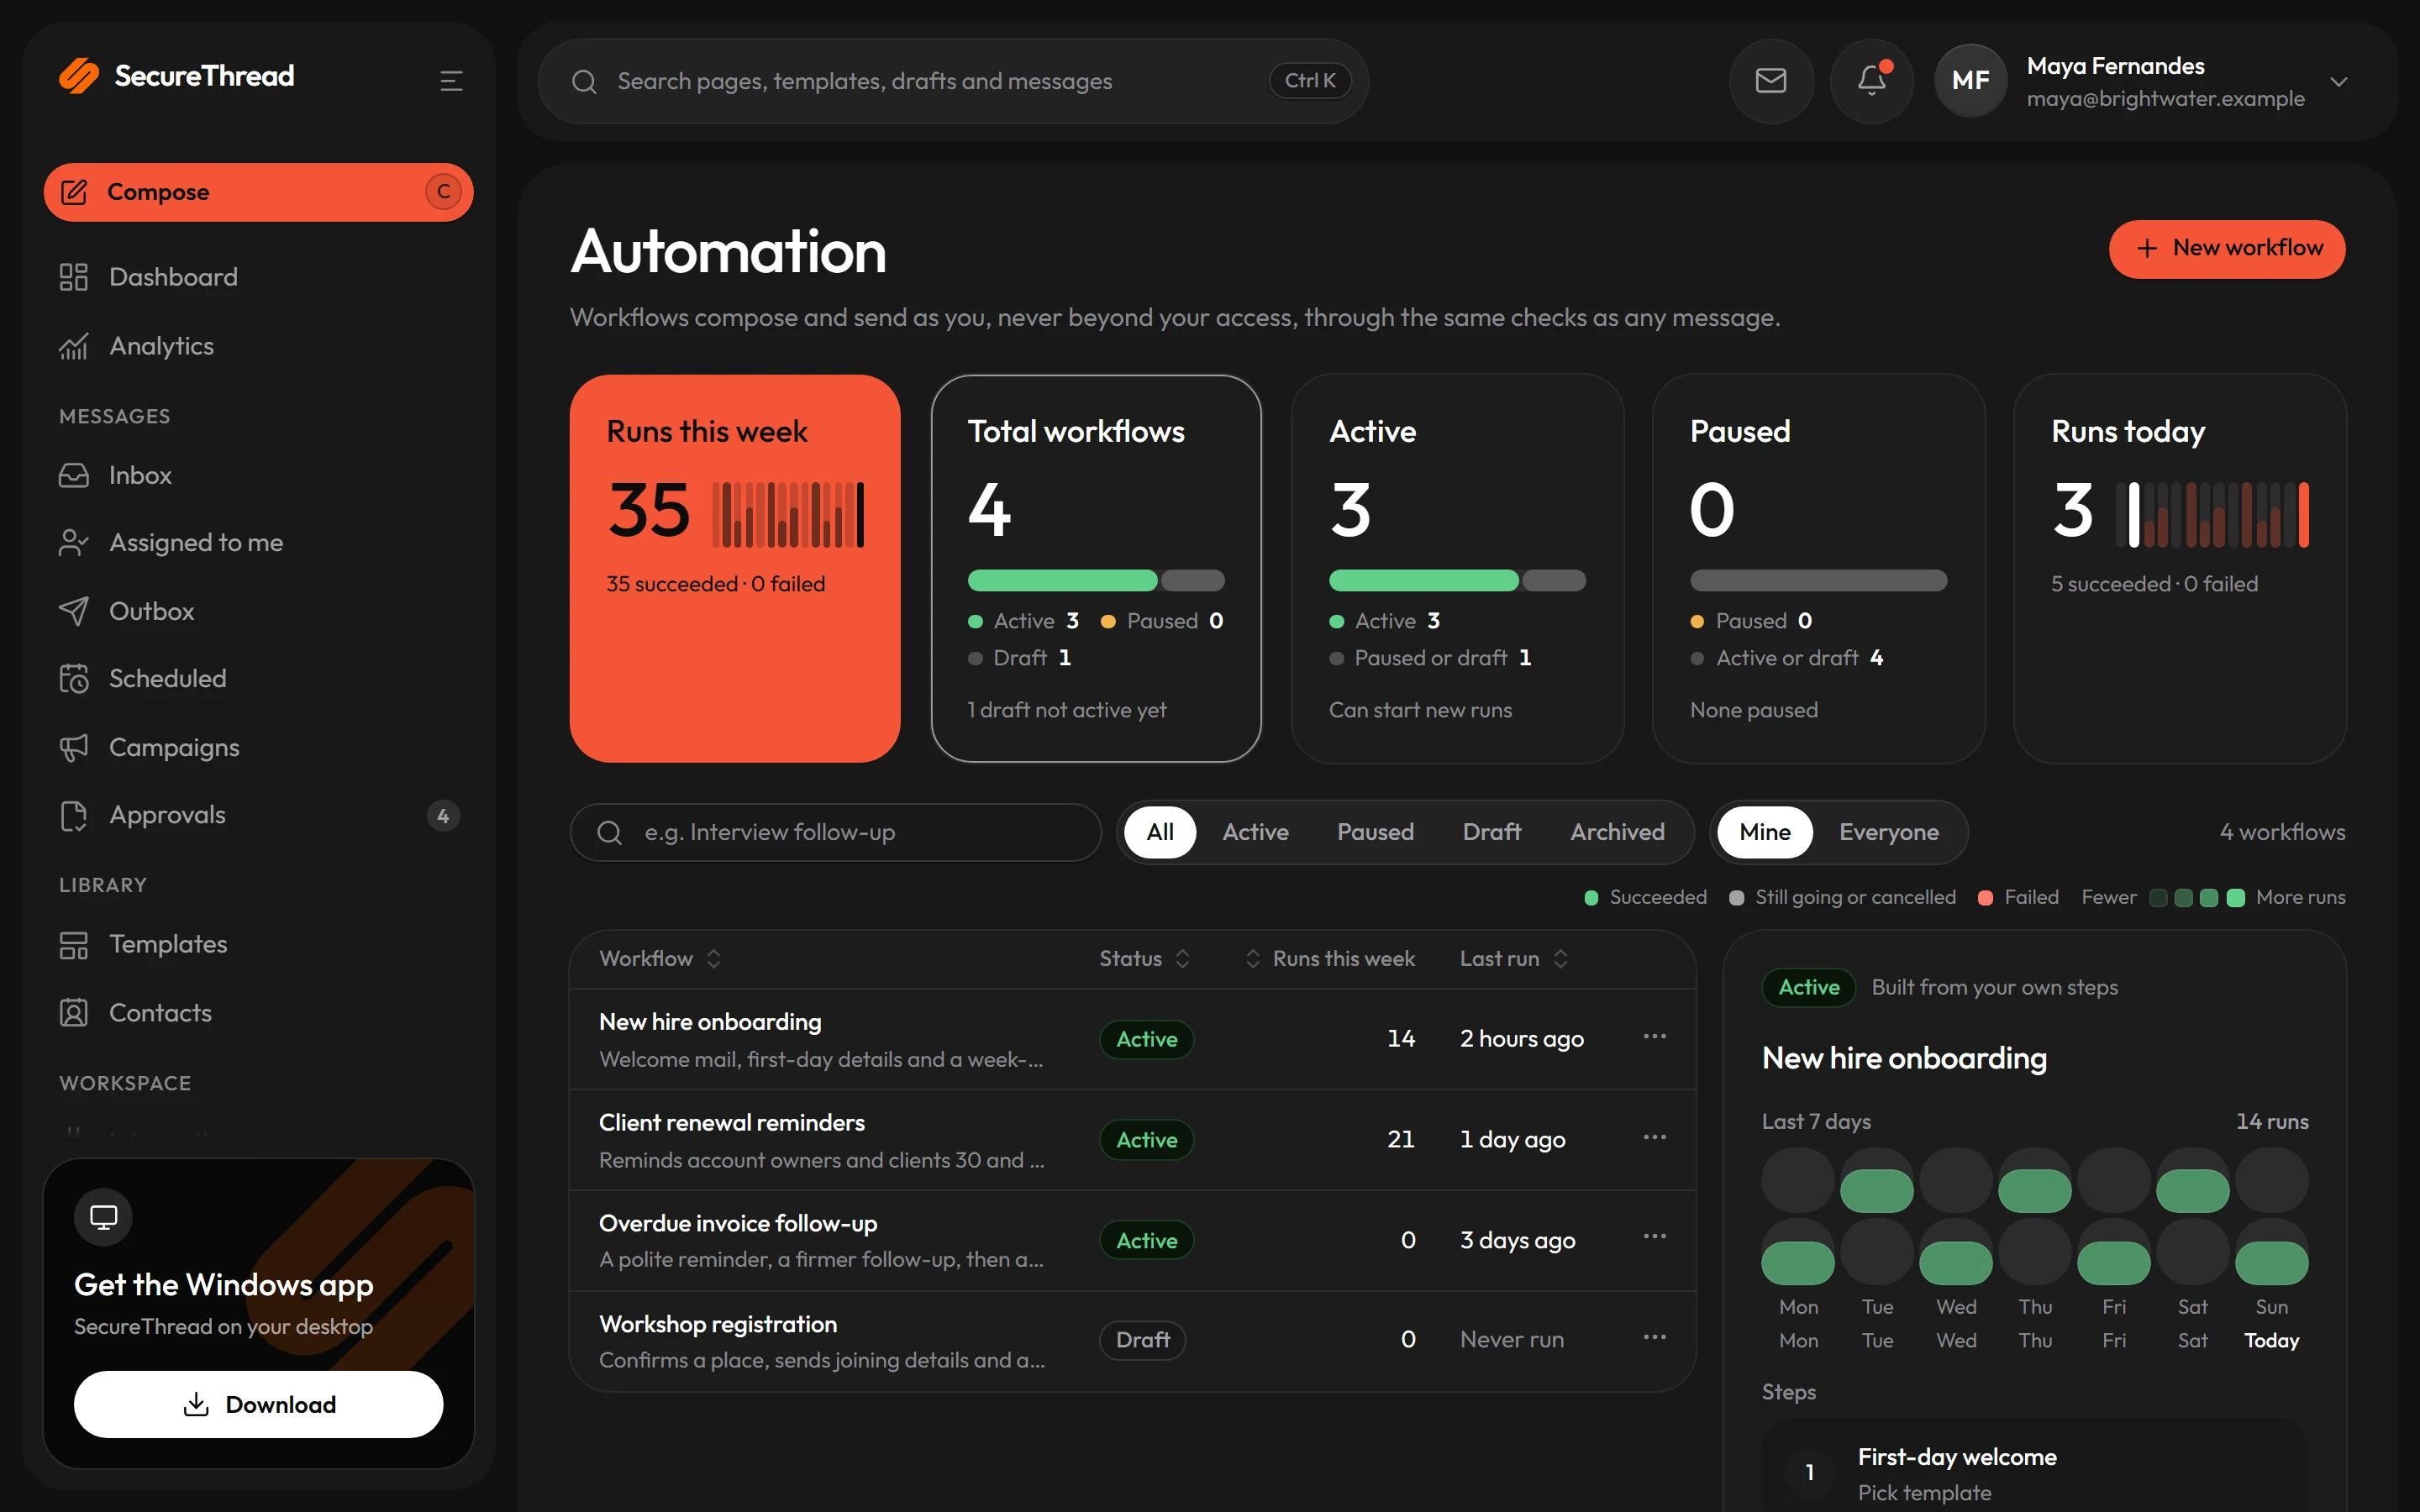
Task: Select the Archived status filter tab
Action: pyautogui.click(x=1617, y=832)
